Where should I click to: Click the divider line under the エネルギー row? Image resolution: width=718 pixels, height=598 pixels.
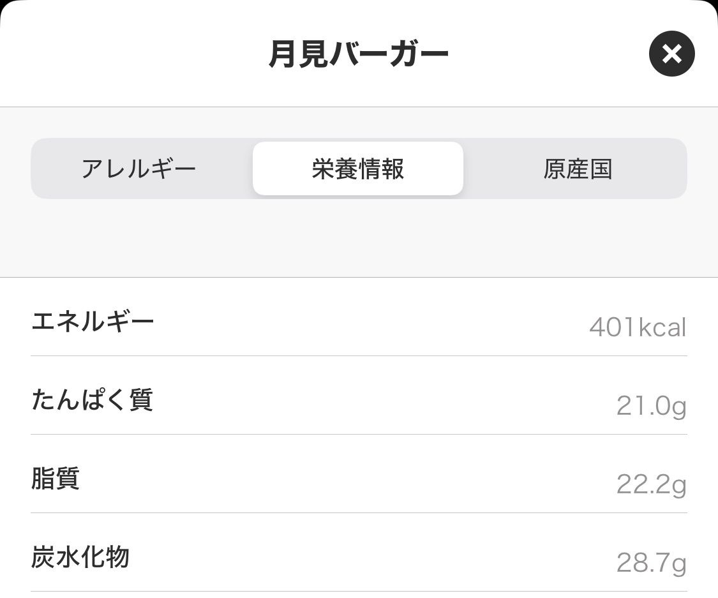click(359, 355)
